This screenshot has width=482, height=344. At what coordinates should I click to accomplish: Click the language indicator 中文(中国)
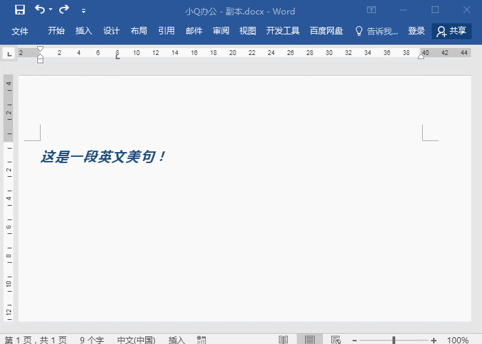click(x=136, y=340)
